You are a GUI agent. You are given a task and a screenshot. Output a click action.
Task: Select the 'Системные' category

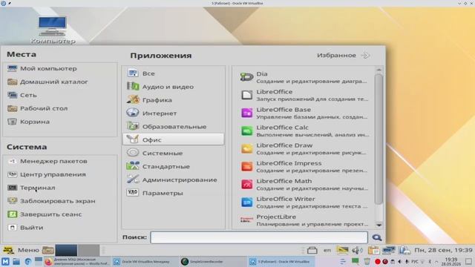(173, 153)
